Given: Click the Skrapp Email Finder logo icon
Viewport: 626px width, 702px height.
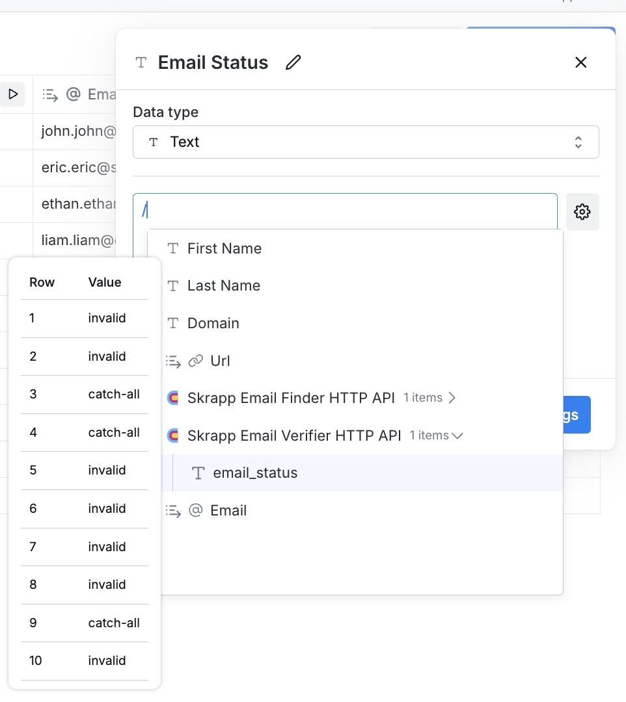Looking at the screenshot, I should click(172, 398).
